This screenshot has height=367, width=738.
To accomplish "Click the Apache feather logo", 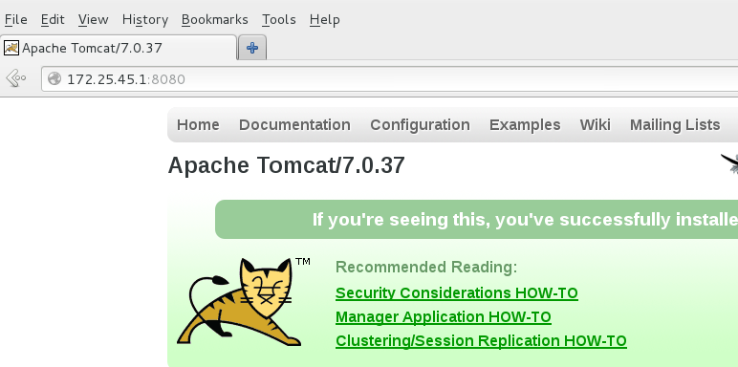I will 729,163.
